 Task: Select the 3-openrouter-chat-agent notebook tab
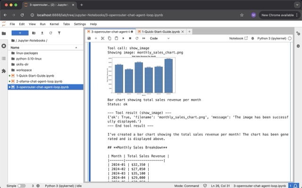click(x=110, y=32)
